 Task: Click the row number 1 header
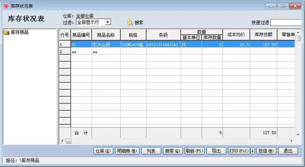coord(65,45)
